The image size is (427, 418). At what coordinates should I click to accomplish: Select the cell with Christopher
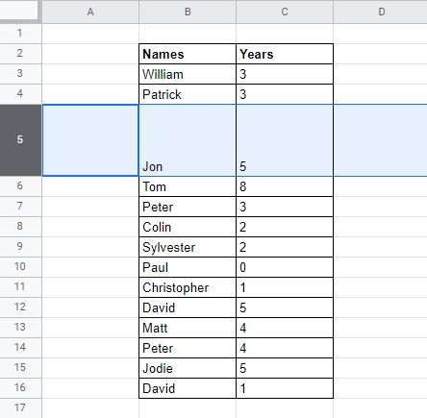[x=188, y=287]
